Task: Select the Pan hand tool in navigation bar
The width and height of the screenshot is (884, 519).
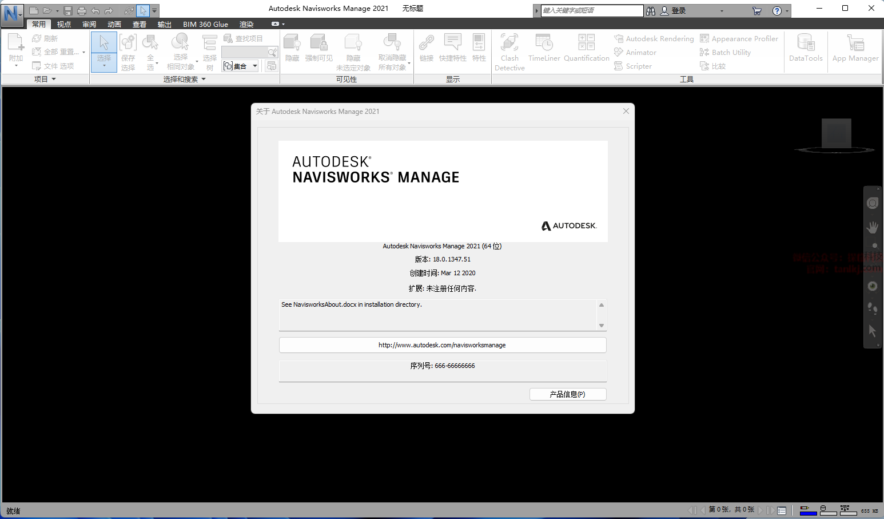Action: click(x=872, y=227)
